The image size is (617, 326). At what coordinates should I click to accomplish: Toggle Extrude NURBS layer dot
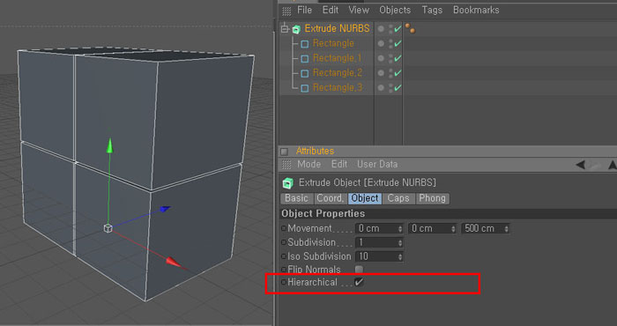(381, 29)
